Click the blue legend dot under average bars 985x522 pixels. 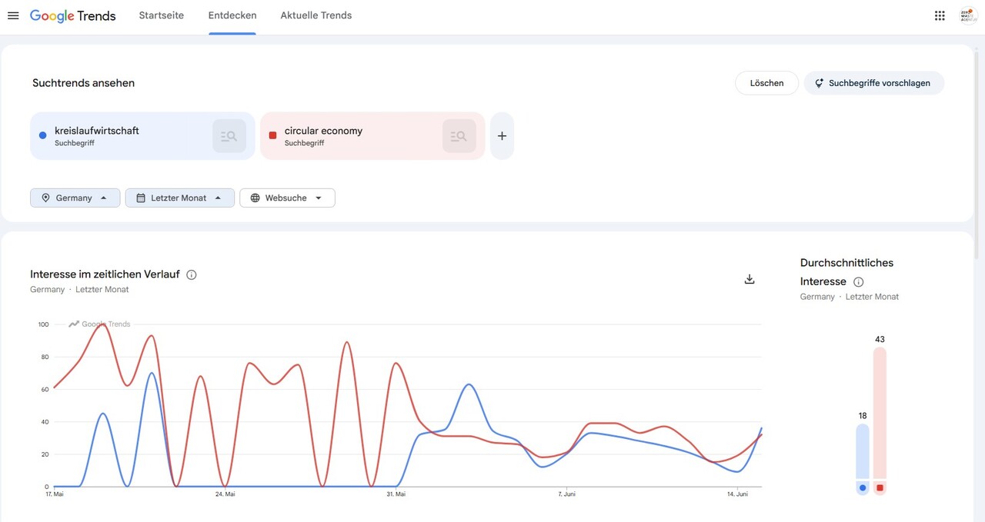863,488
